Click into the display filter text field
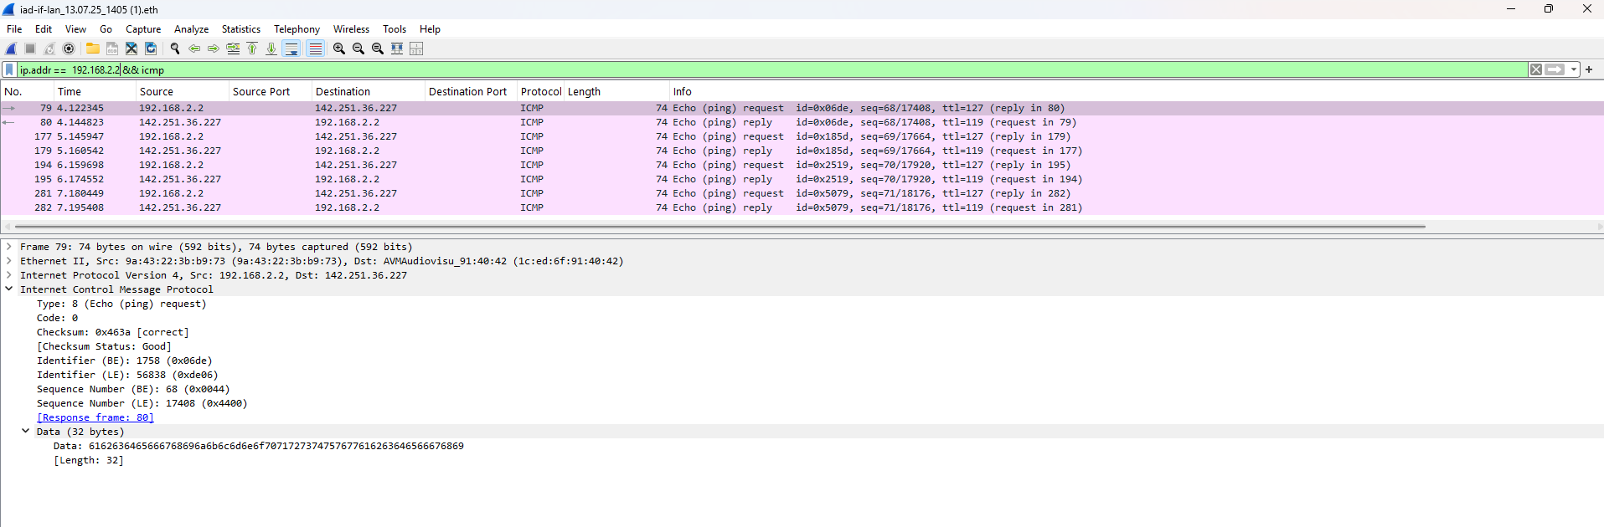This screenshot has height=527, width=1604. pyautogui.click(x=771, y=69)
